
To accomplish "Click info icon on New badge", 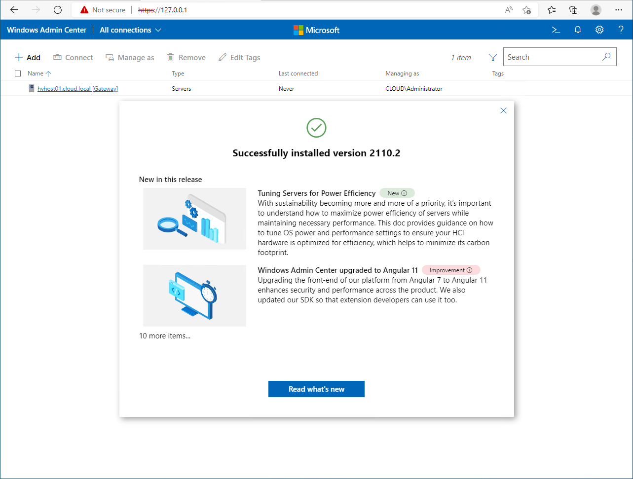I will (x=404, y=193).
